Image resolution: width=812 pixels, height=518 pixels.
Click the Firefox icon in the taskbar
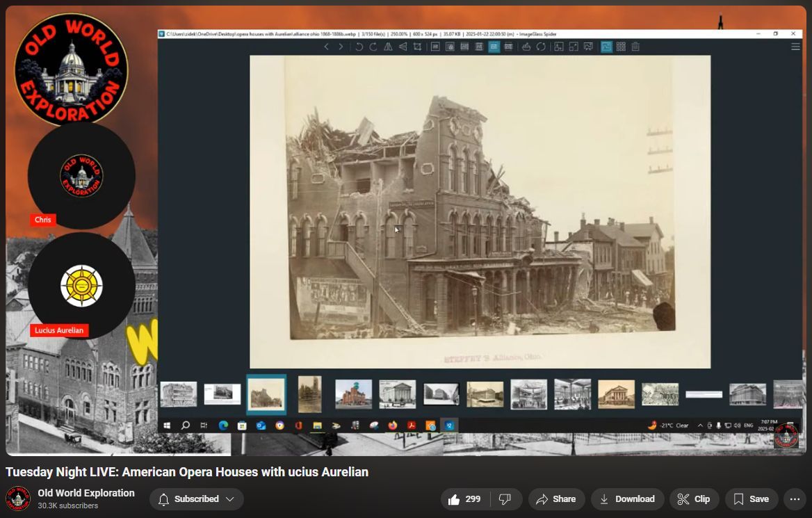pyautogui.click(x=392, y=426)
